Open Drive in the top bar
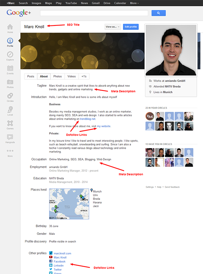Viewport: 203px width, 274px height. (x=107, y=3)
